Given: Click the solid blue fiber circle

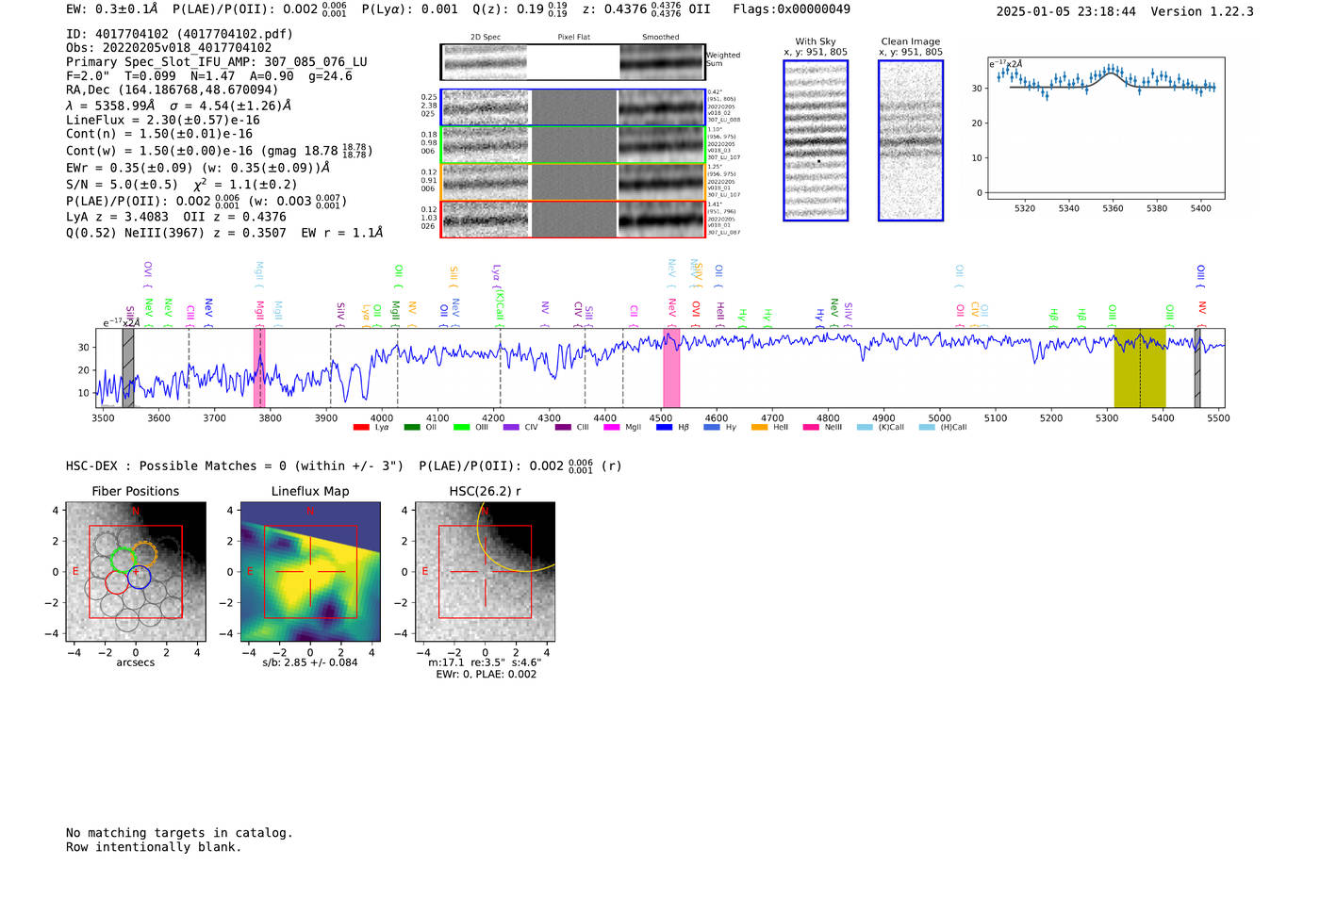Looking at the screenshot, I should (x=140, y=577).
